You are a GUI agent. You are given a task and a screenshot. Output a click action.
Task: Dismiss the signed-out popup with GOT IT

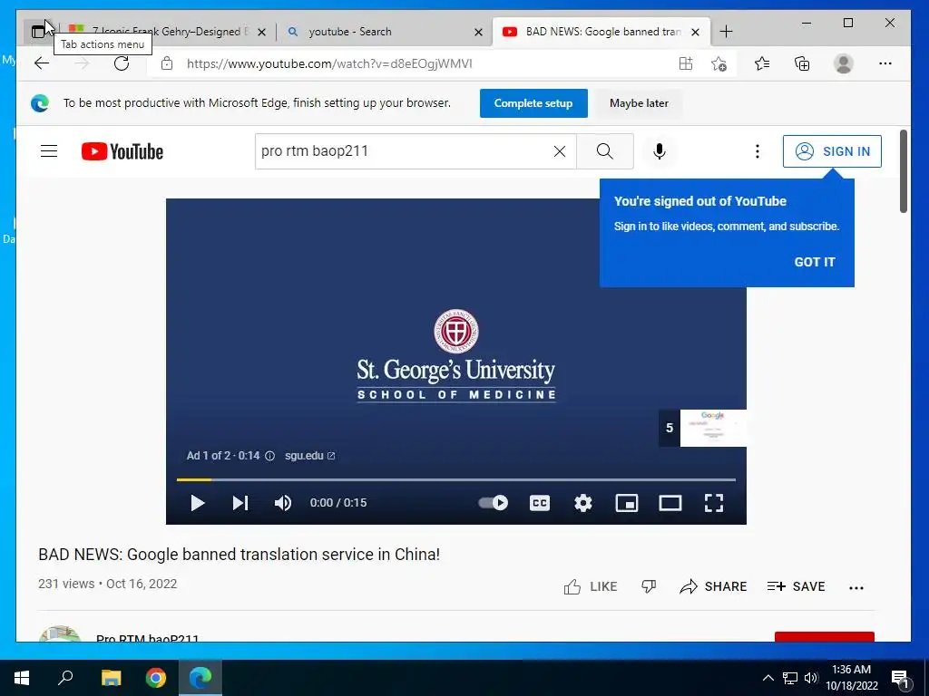coord(815,262)
